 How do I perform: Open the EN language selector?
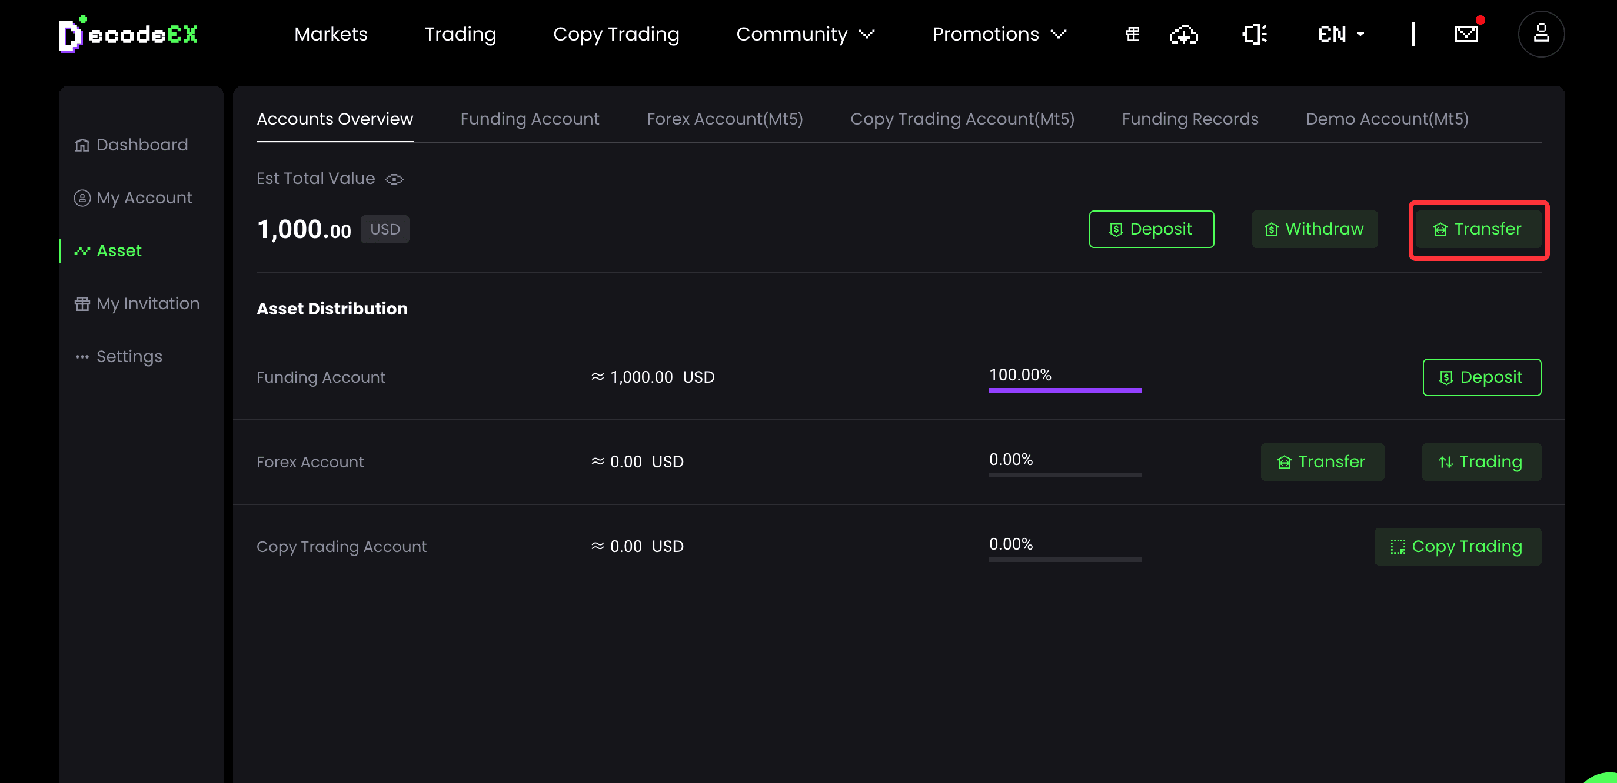pos(1342,34)
